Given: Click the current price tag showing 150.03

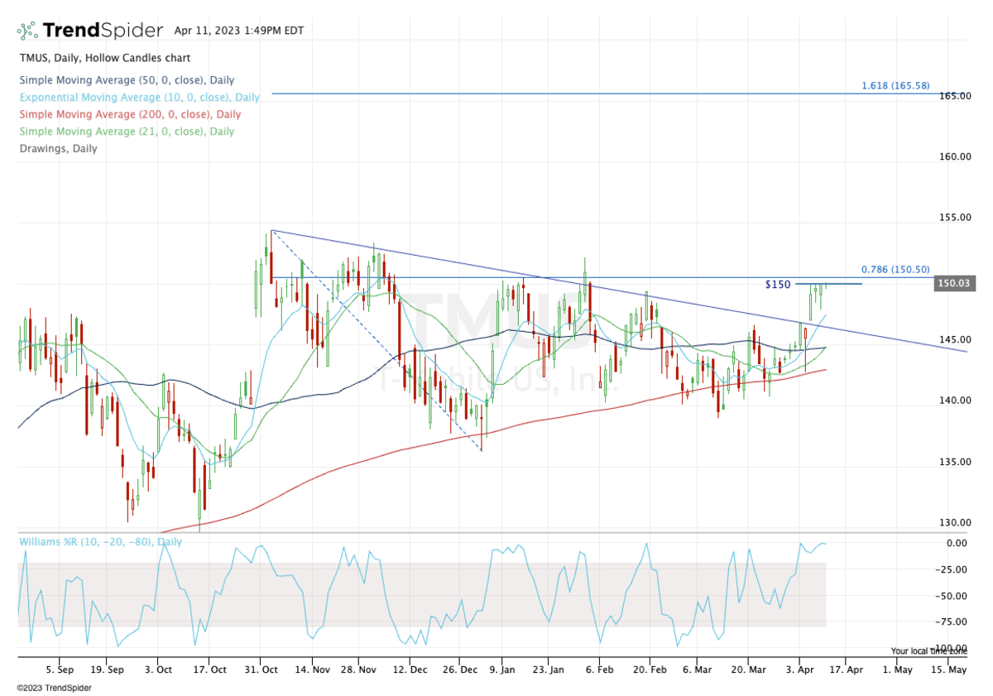Looking at the screenshot, I should point(953,283).
